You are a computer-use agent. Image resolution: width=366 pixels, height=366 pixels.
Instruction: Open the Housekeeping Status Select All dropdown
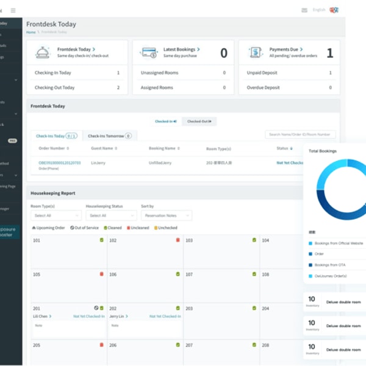[112, 215]
